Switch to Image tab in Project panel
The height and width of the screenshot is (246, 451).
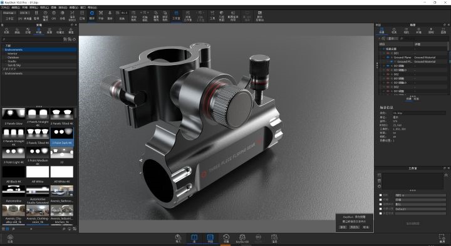pos(443,31)
